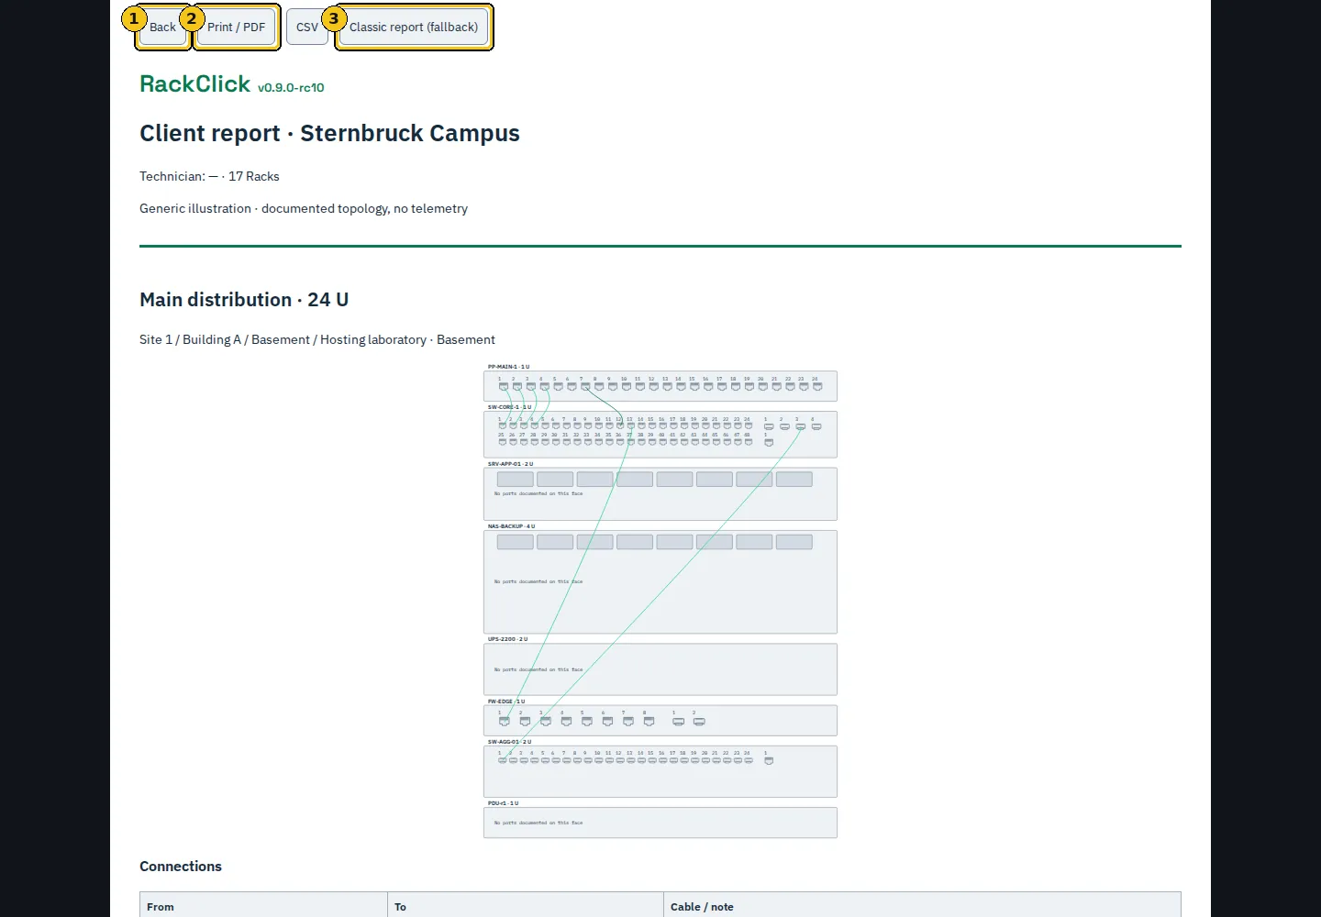Select SFP port 1 icon on SW-CORE-1
This screenshot has width=1321, height=917.
point(769,427)
